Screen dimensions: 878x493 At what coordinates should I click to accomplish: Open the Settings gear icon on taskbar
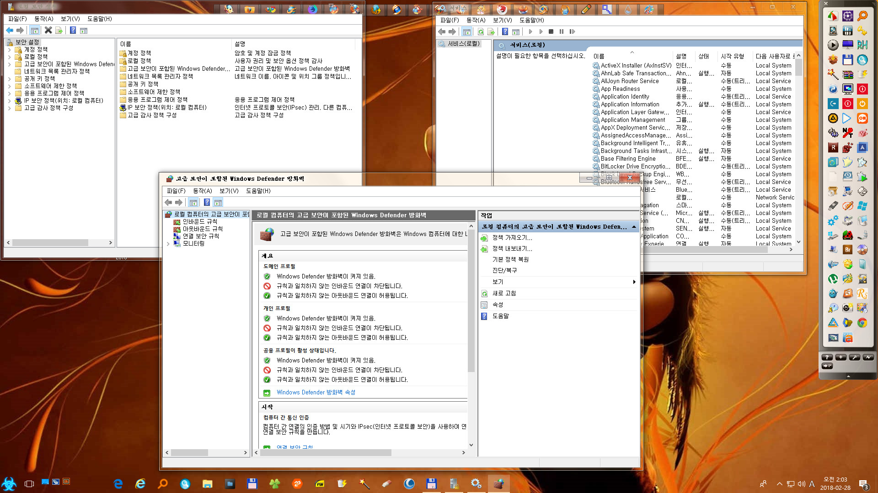click(x=476, y=483)
